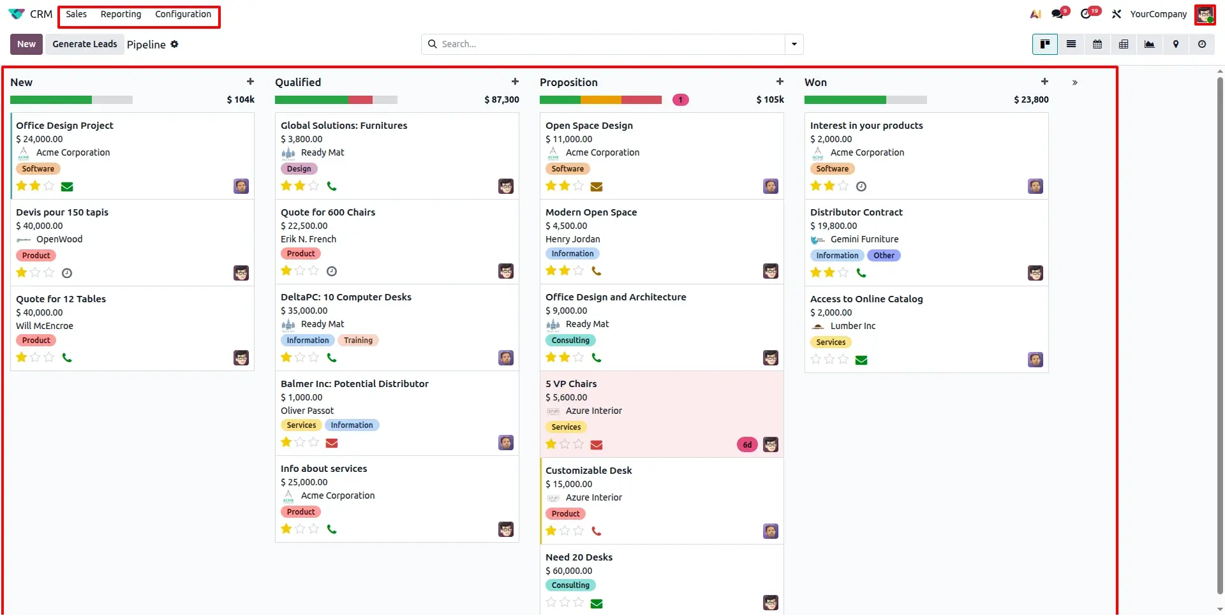This screenshot has height=616, width=1225.
Task: Click red segment of Qualified progress bar
Action: pos(360,100)
